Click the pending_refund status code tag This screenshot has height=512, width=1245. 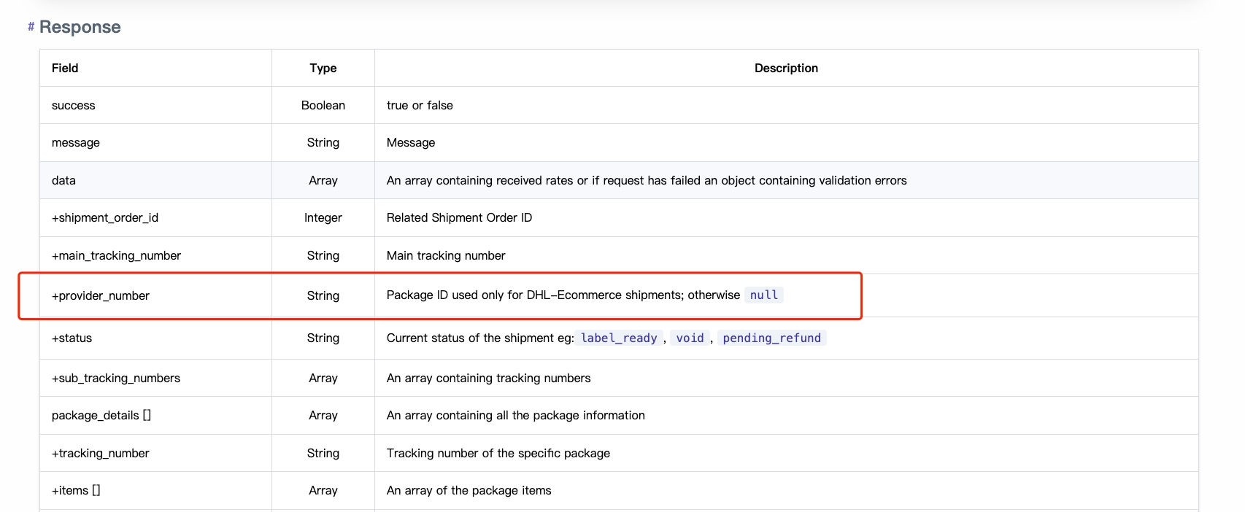[771, 338]
